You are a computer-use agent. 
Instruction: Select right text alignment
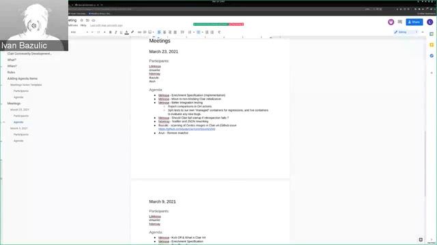170,32
